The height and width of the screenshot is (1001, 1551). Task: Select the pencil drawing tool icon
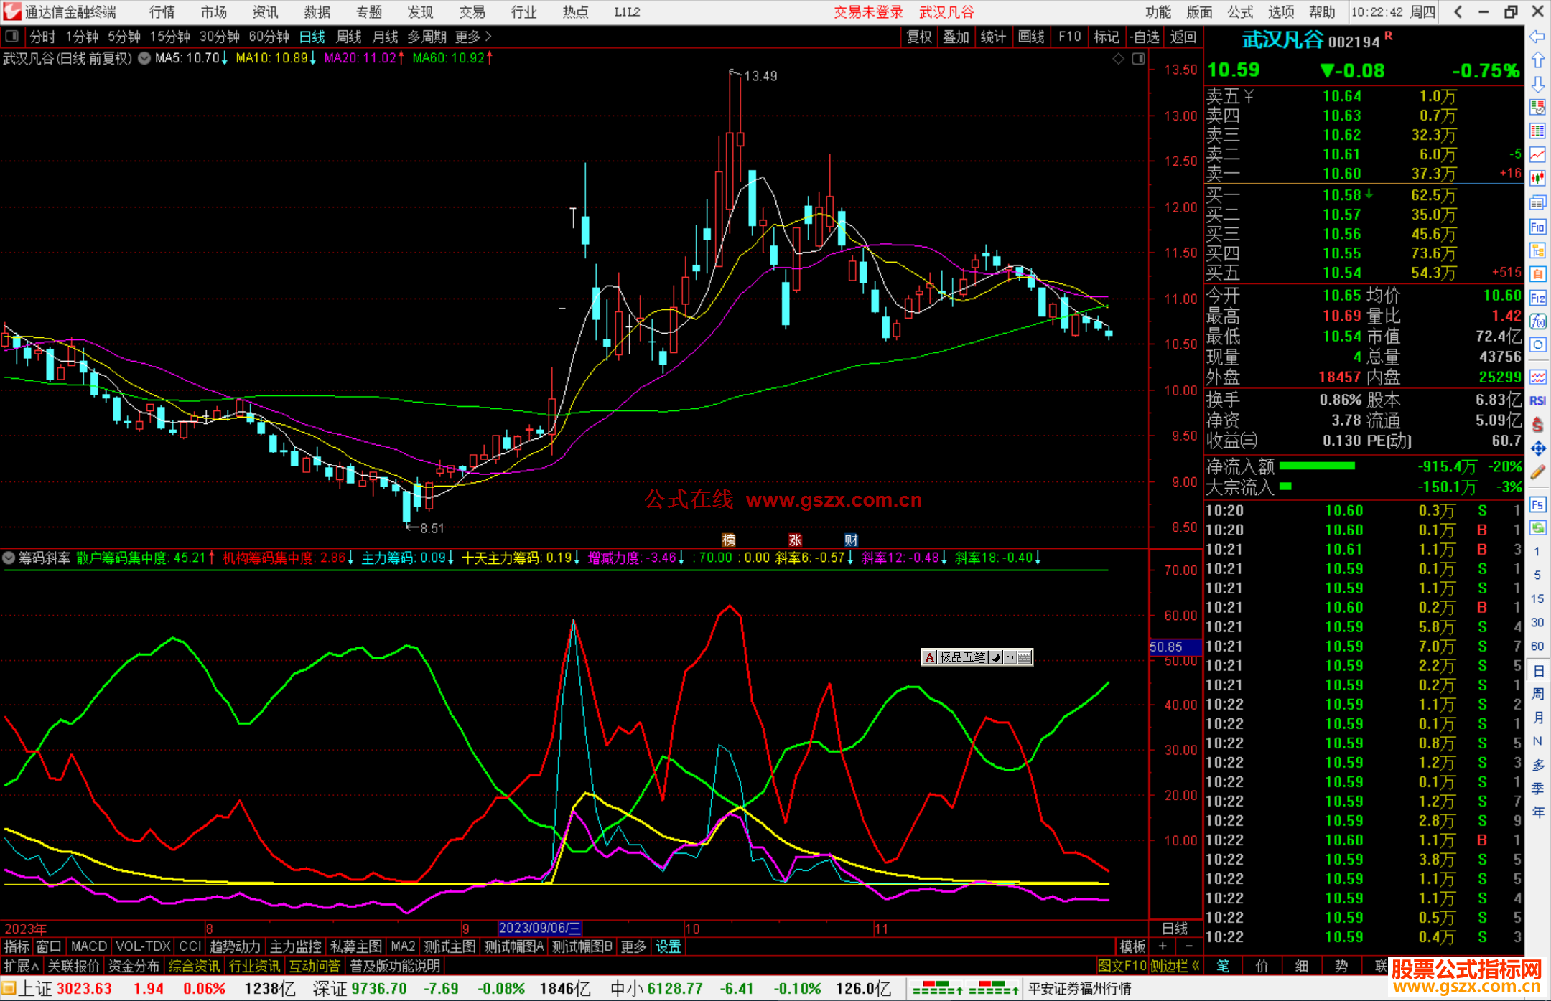coord(1537,472)
